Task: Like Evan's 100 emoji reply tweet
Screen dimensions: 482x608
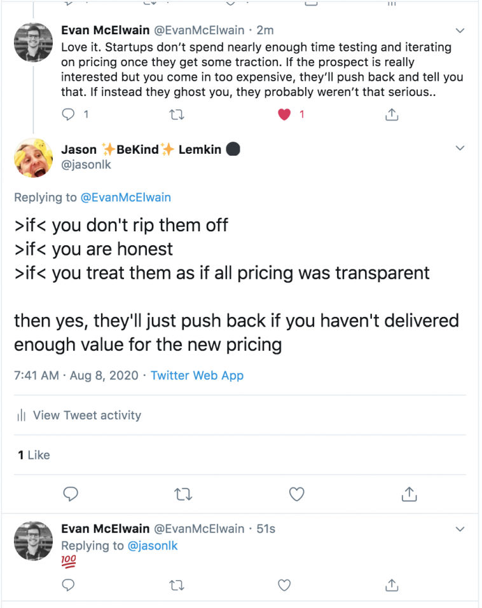Action: pos(284,584)
